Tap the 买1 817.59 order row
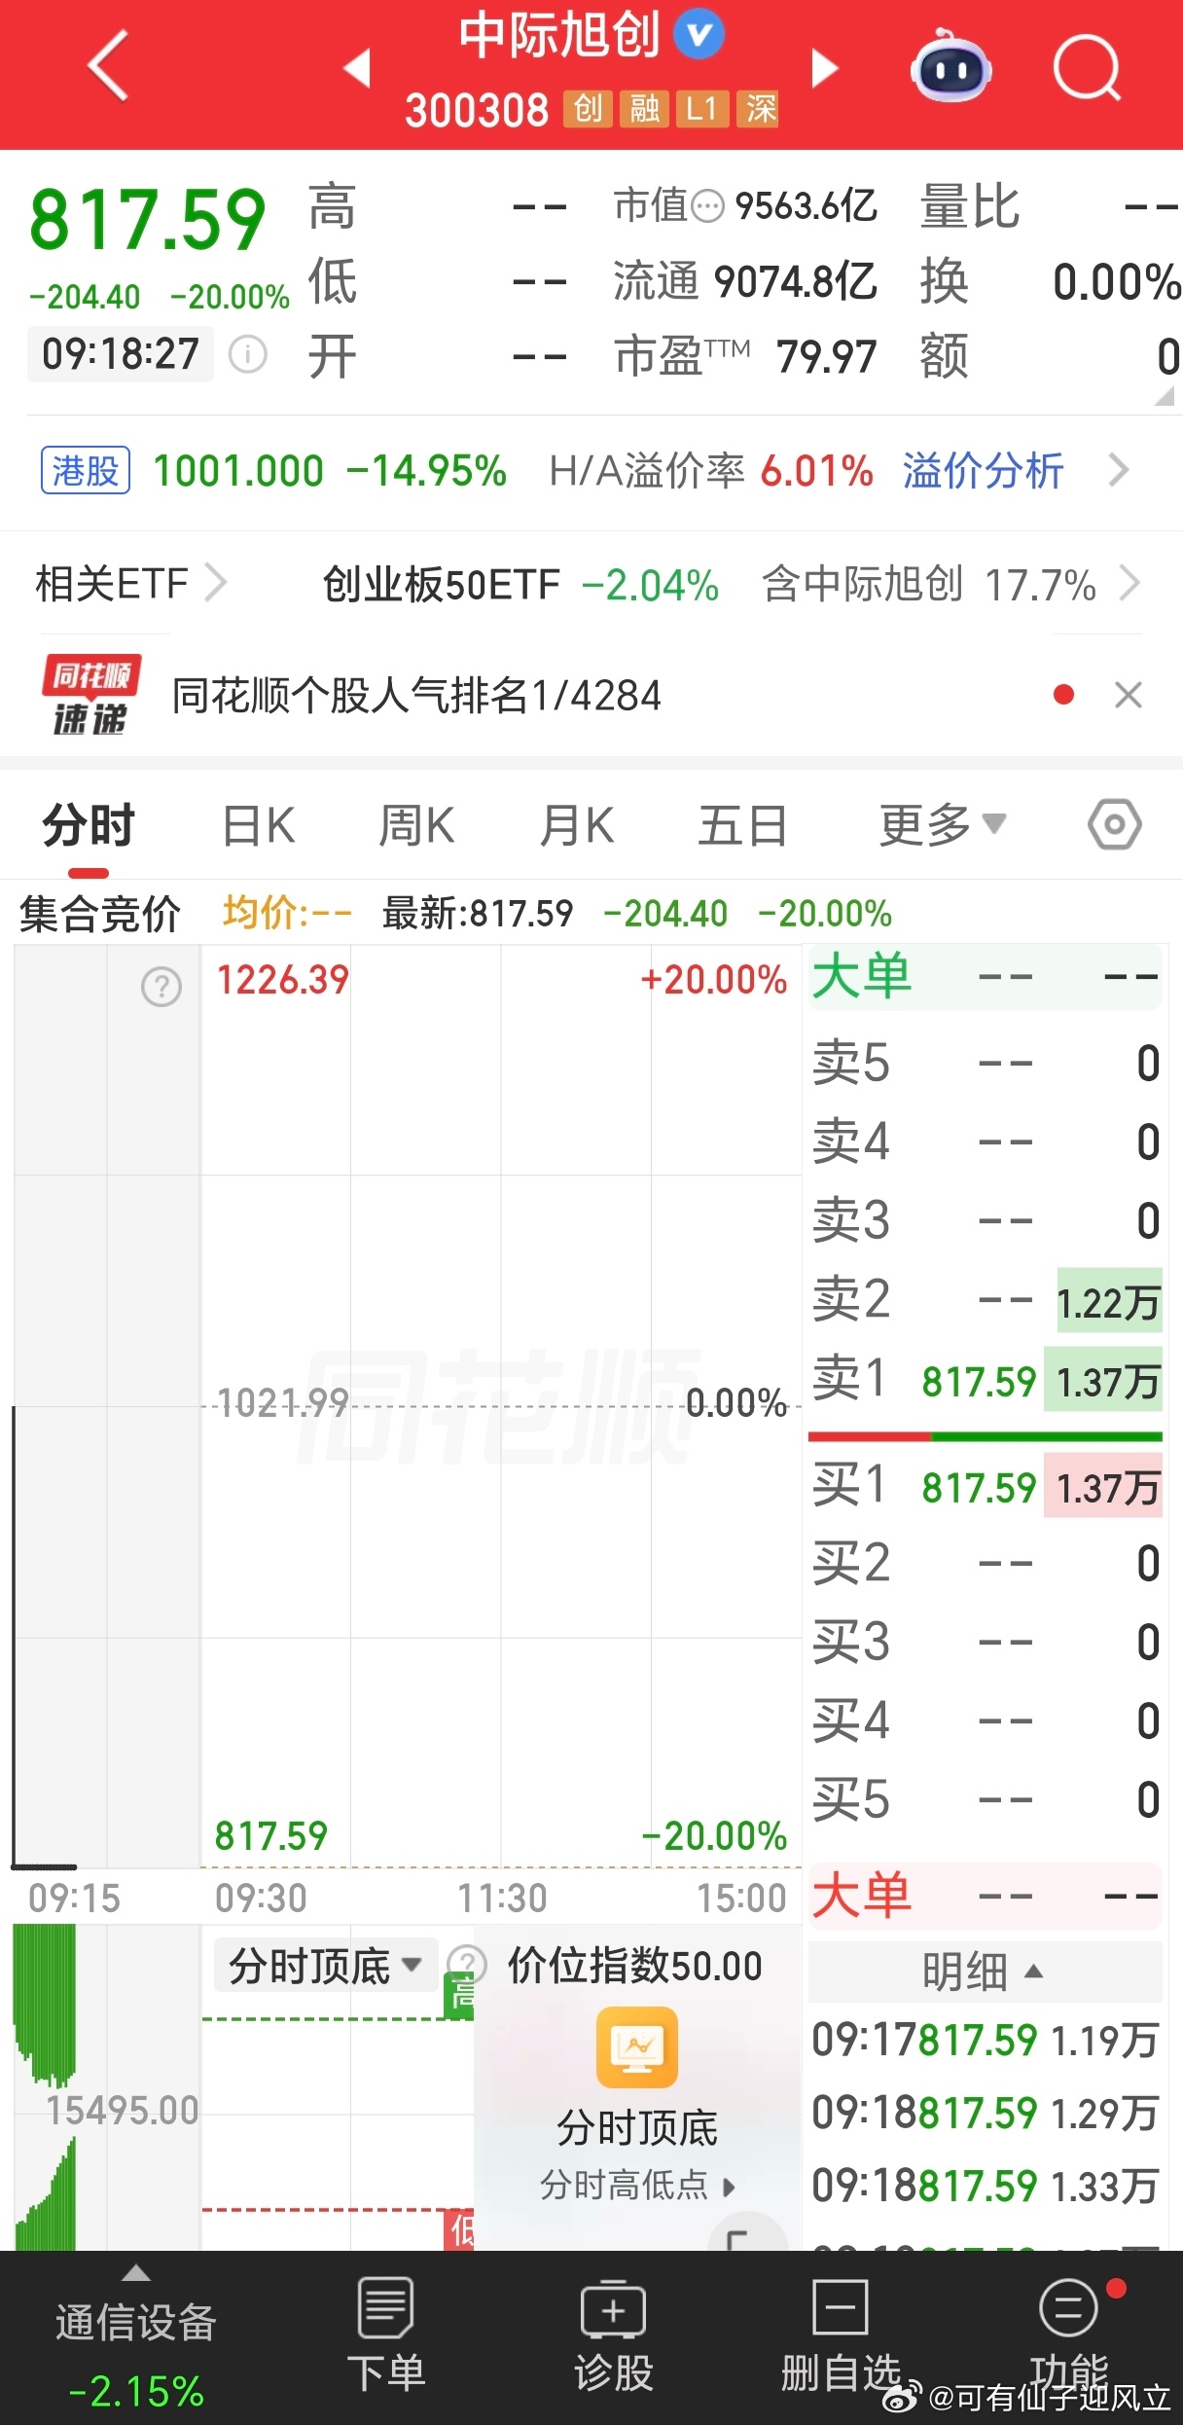Image resolution: width=1183 pixels, height=2425 pixels. [x=986, y=1487]
